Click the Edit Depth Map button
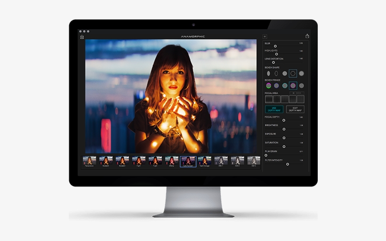Image resolution: width=386 pixels, height=241 pixels. point(295,109)
